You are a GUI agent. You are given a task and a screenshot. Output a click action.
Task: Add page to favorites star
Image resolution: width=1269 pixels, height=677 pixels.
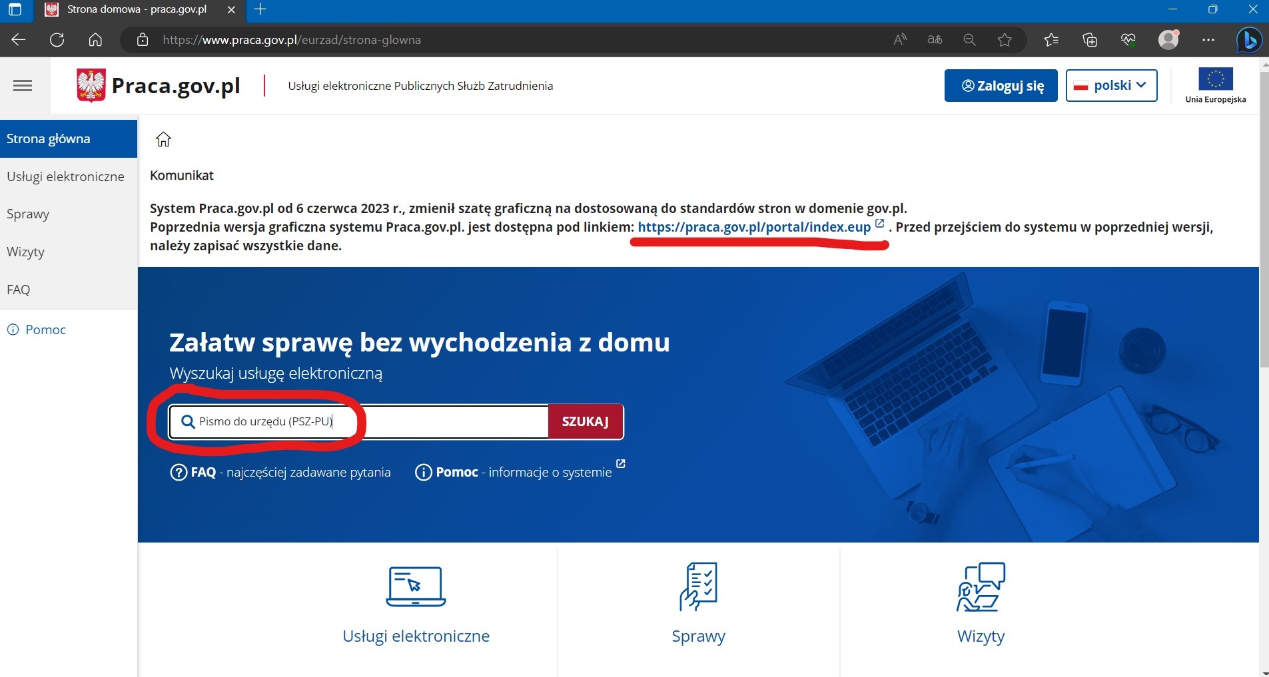click(1005, 40)
